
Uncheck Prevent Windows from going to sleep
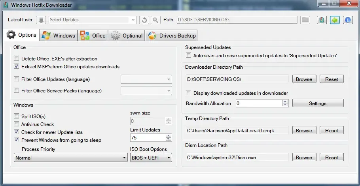tap(16, 140)
